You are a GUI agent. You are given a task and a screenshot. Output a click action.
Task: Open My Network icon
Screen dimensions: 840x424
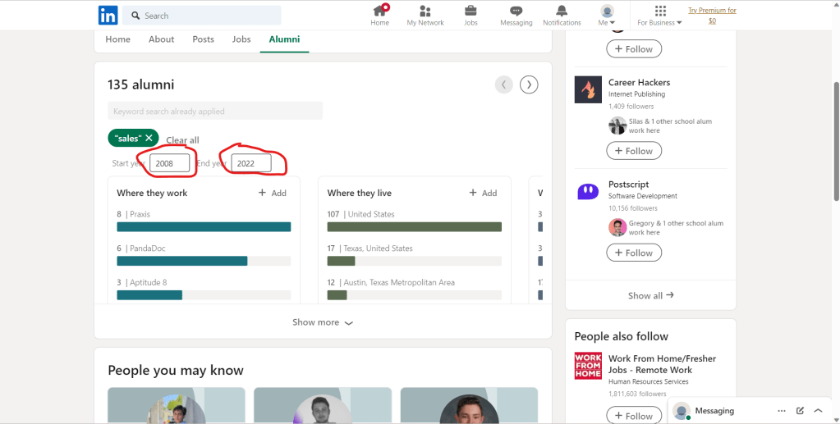pyautogui.click(x=425, y=11)
